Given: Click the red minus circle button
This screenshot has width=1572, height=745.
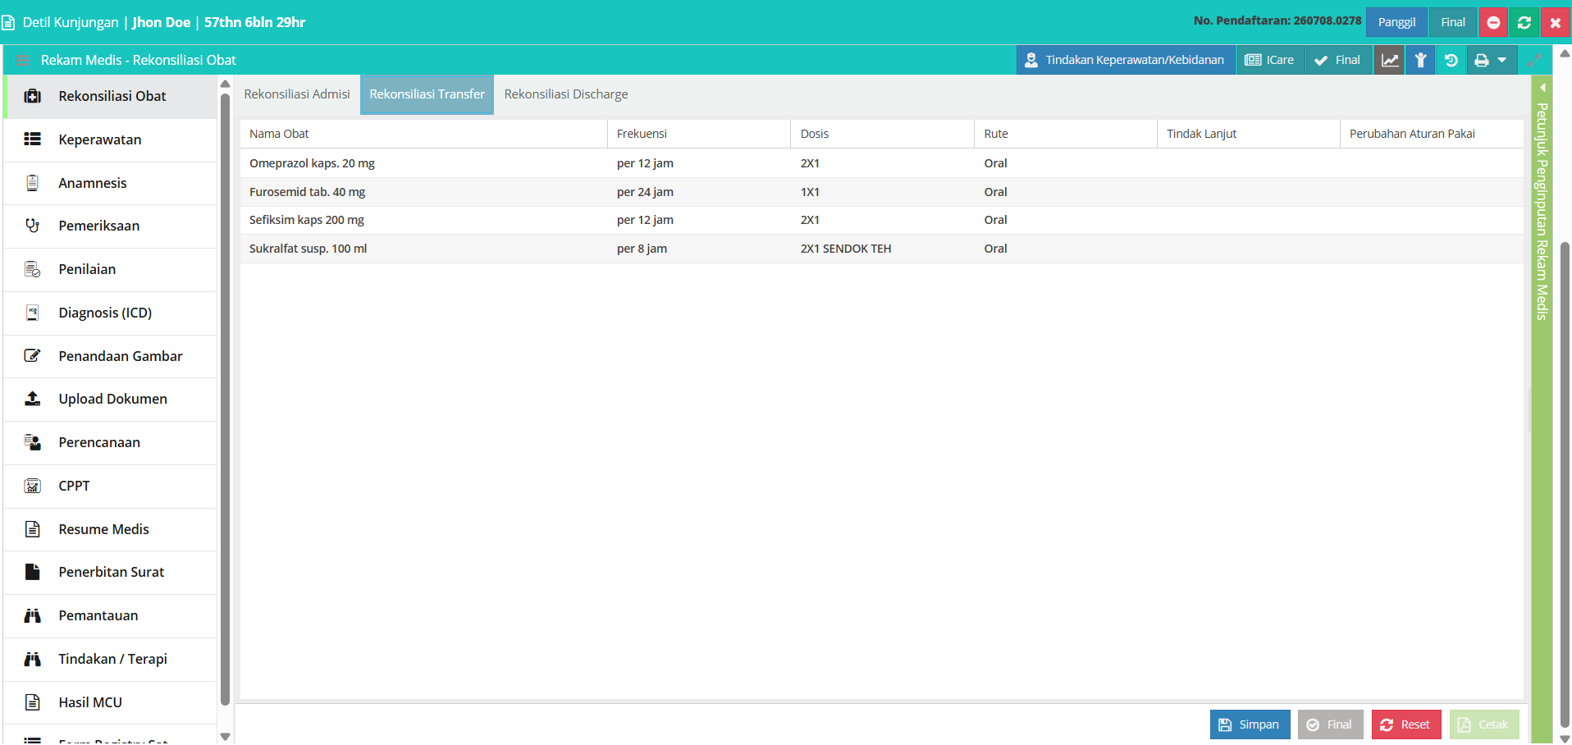Looking at the screenshot, I should (x=1494, y=22).
